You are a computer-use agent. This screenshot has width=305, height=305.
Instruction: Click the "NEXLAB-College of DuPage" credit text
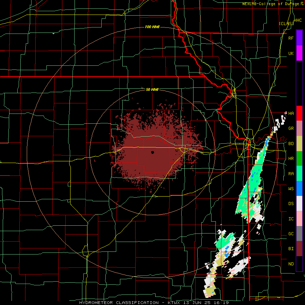coord(270,4)
